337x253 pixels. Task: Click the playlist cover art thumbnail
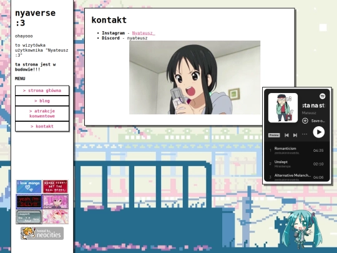[283, 108]
